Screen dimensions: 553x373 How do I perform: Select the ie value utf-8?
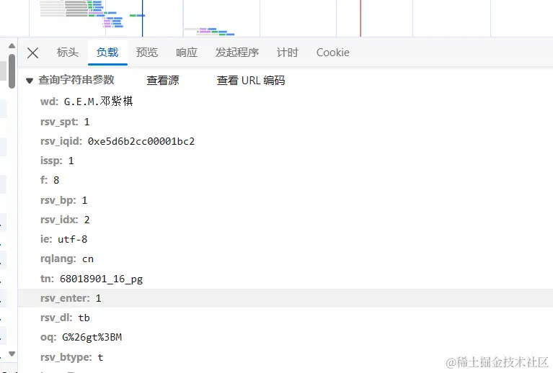pyautogui.click(x=72, y=240)
